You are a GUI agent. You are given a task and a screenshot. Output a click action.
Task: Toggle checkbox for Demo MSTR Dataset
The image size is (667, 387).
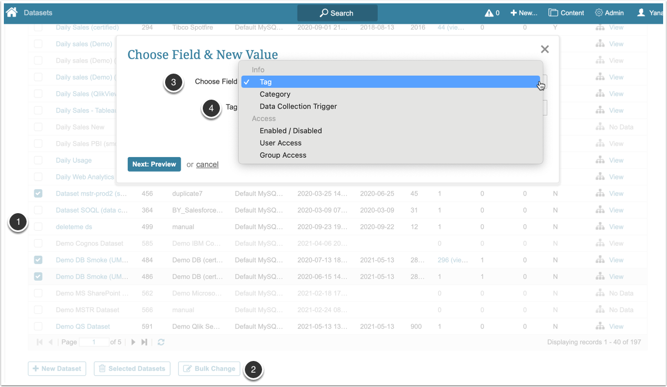[x=38, y=310]
